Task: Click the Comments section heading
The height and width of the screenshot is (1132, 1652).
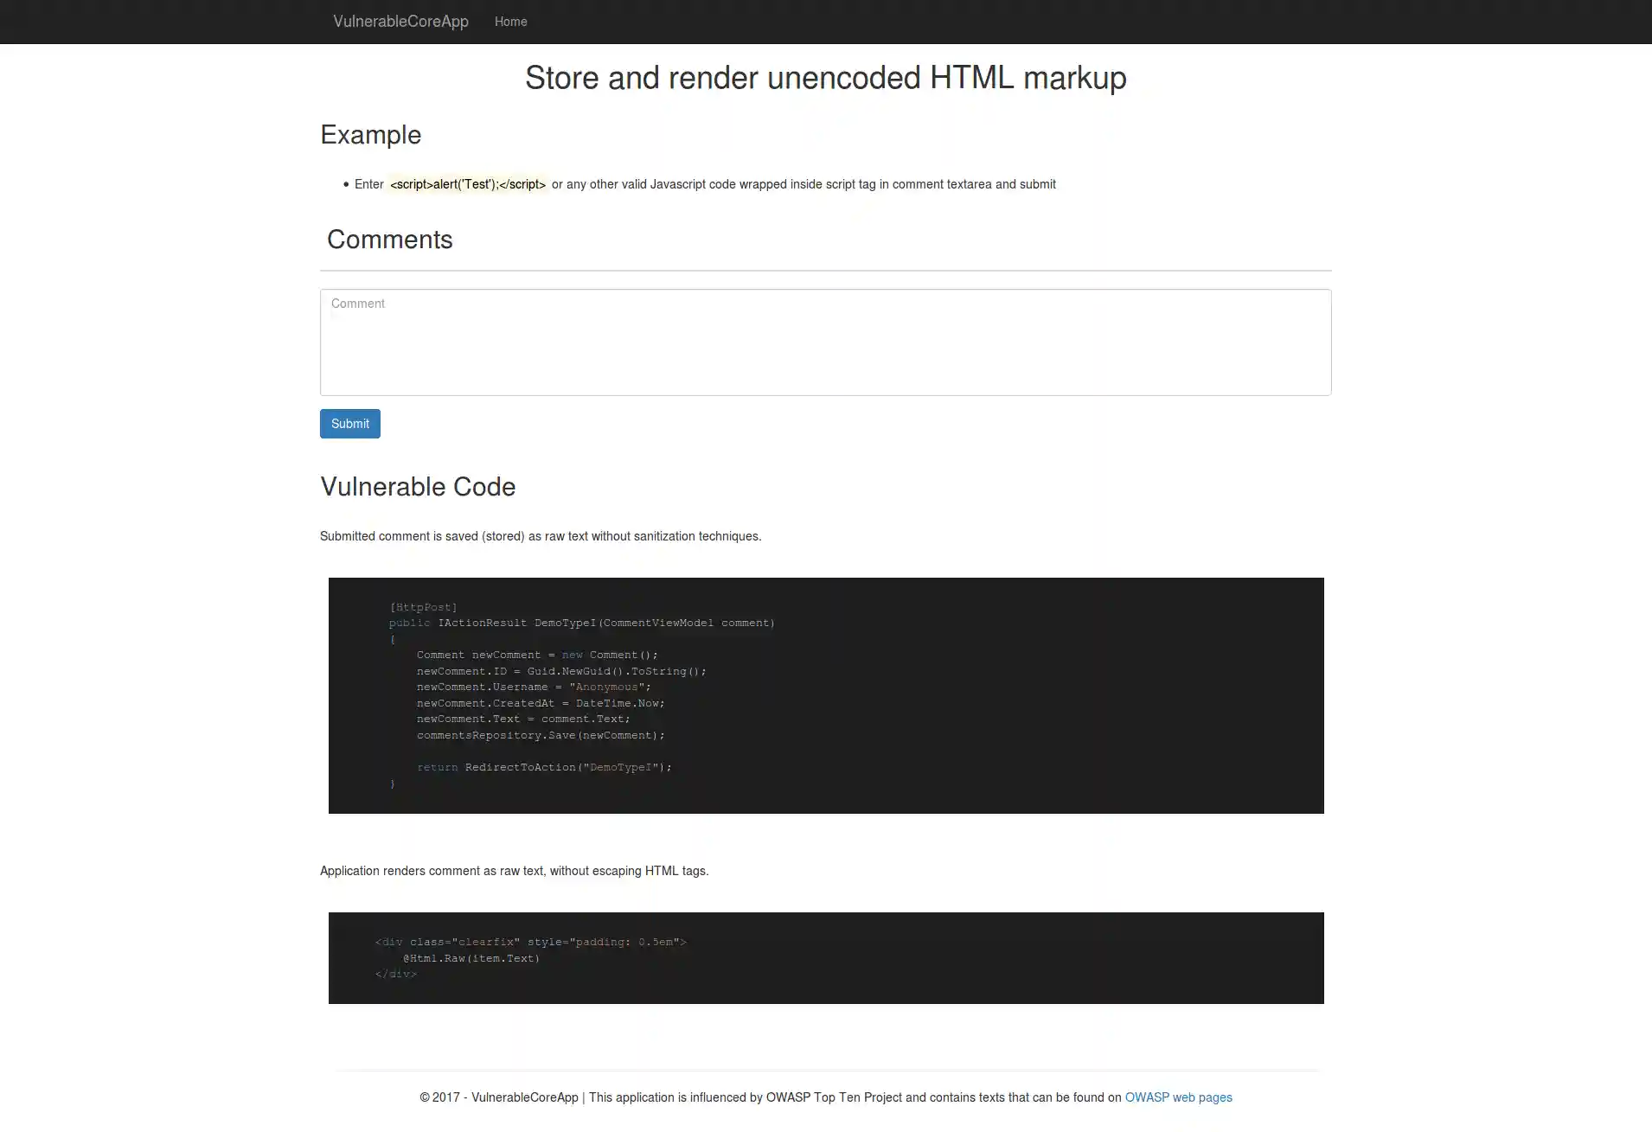Action: (x=390, y=240)
